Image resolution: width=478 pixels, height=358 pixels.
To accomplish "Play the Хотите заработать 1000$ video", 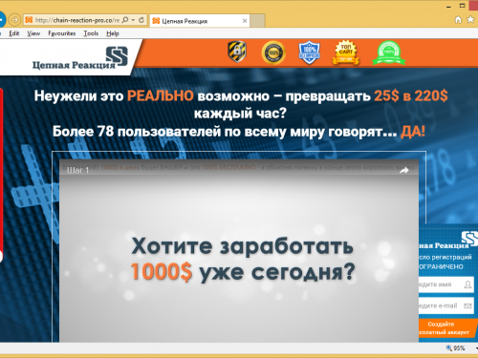I will point(239,251).
